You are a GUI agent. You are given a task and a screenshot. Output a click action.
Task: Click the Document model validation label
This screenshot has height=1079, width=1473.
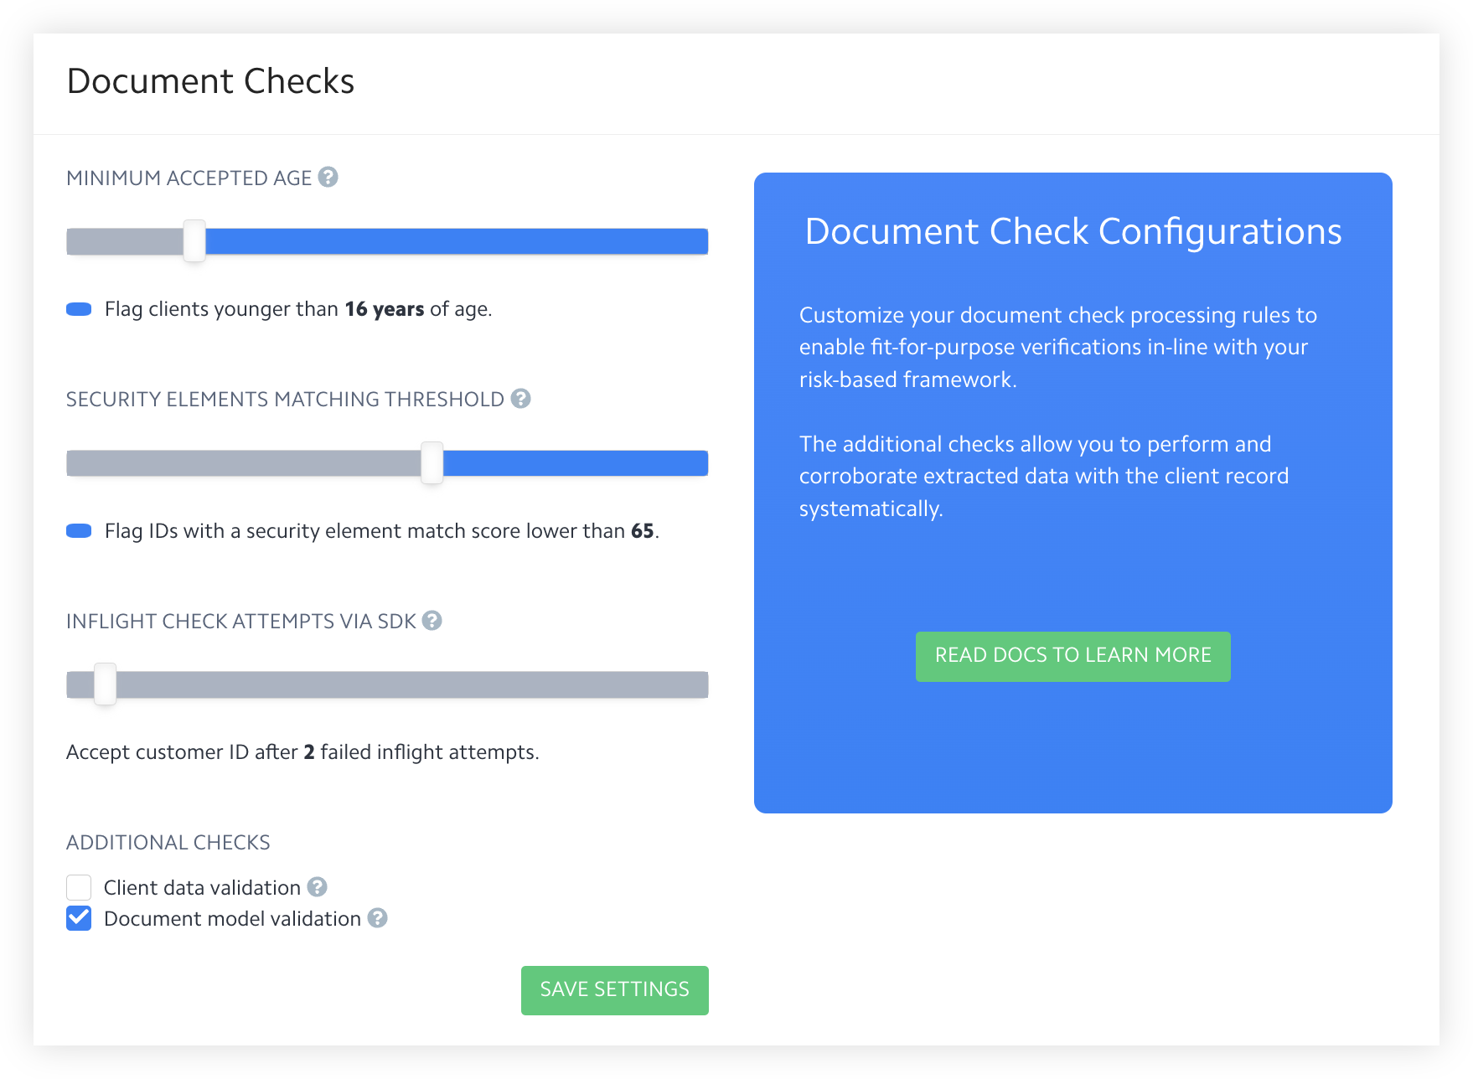[232, 919]
